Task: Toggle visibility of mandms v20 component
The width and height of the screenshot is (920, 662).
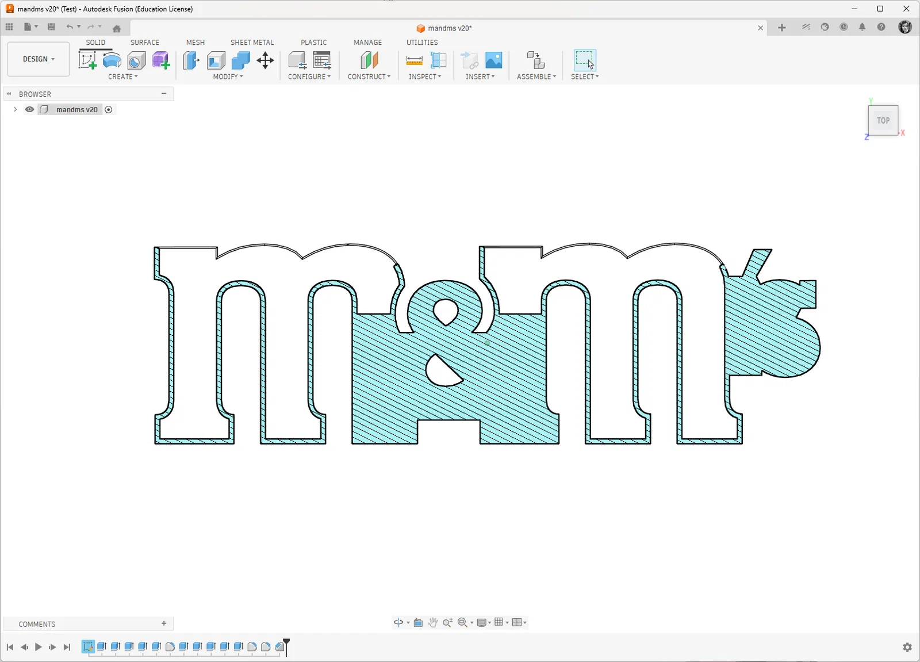Action: (29, 109)
